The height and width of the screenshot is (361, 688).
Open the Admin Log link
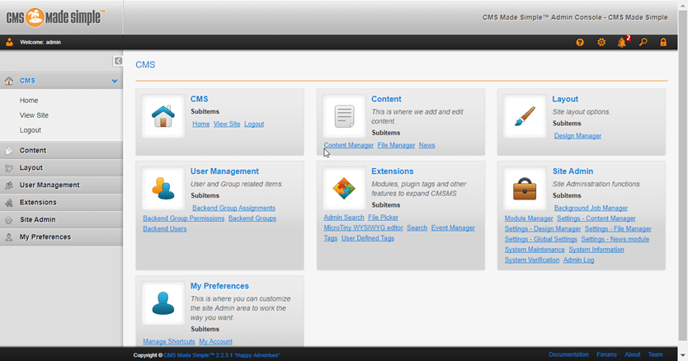click(578, 260)
